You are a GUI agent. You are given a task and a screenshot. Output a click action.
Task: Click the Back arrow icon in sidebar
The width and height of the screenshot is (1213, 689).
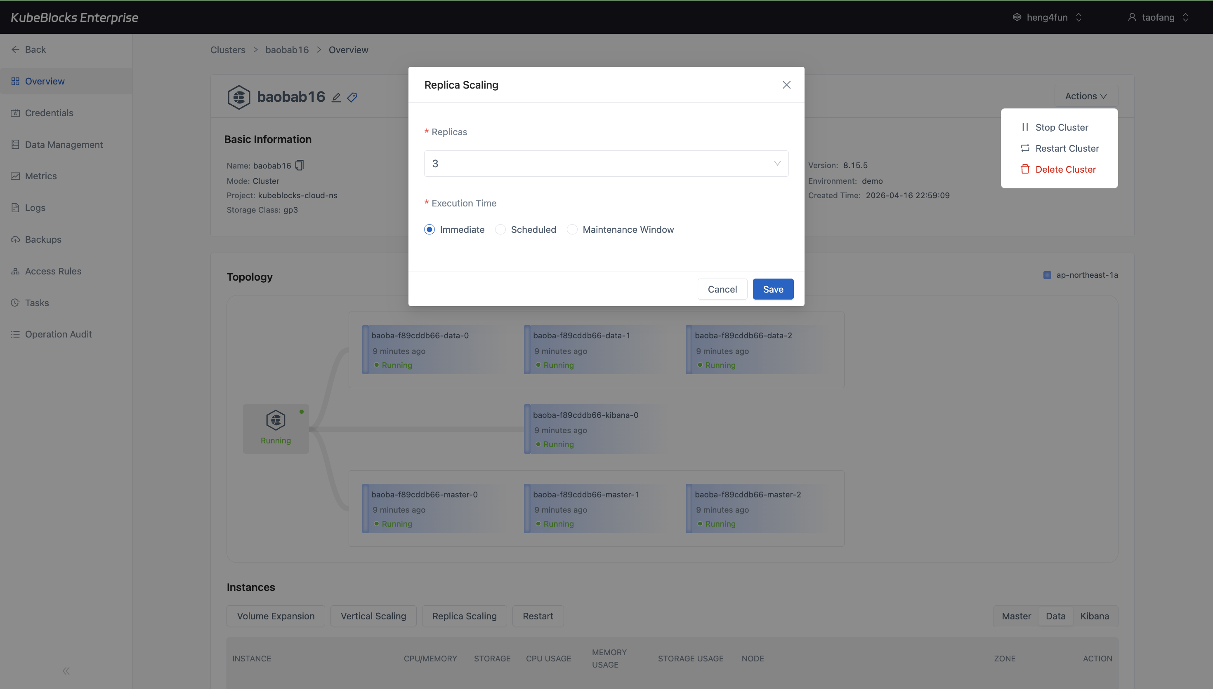click(x=15, y=50)
